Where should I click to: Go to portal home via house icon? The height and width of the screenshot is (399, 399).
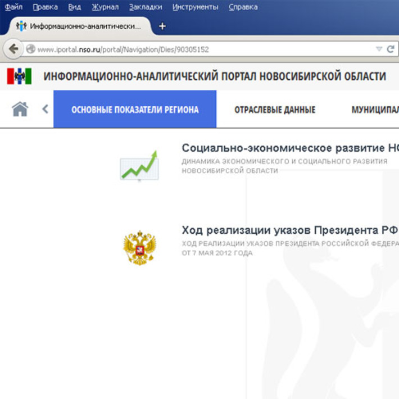pos(20,109)
